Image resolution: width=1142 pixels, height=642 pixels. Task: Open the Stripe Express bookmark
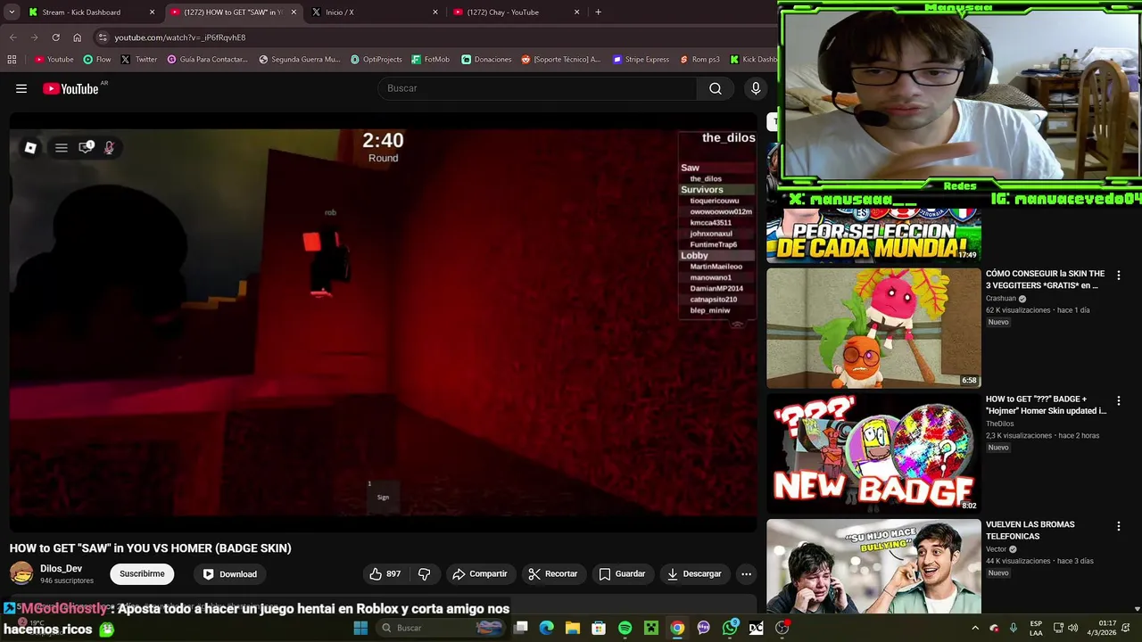[x=641, y=60]
